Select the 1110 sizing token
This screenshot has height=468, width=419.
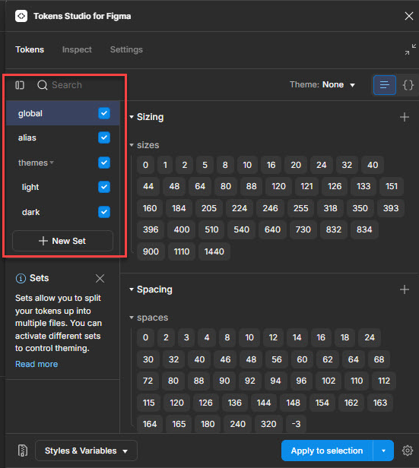coord(182,251)
